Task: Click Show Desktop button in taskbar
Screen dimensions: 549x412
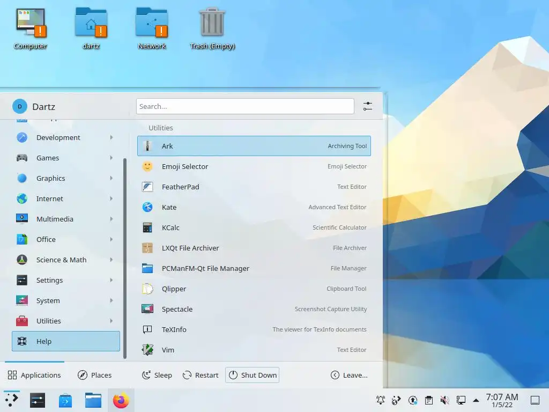Action: (x=535, y=400)
